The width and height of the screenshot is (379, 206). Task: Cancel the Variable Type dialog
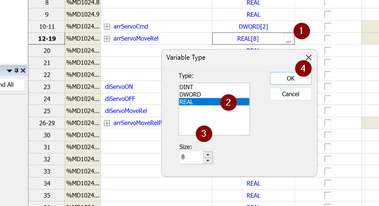[x=291, y=94]
